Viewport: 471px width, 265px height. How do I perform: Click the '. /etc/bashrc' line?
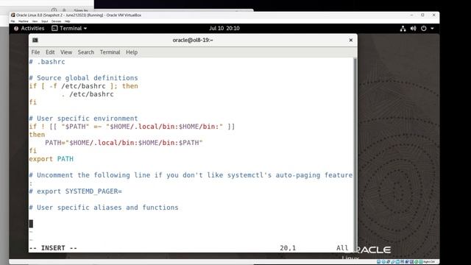coord(88,94)
